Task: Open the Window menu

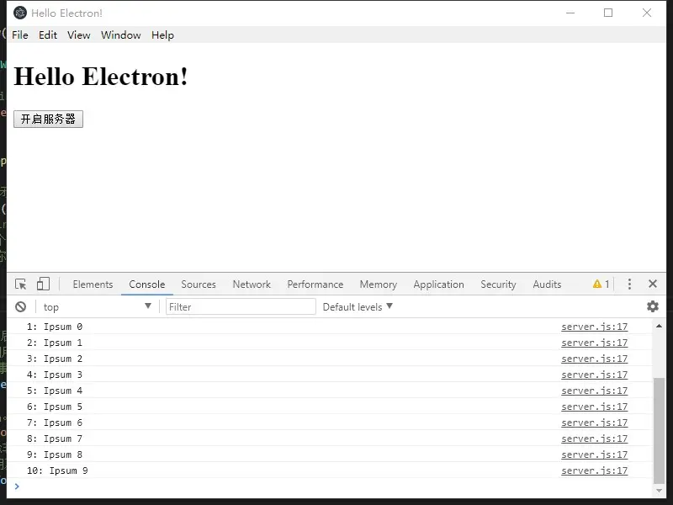Action: (120, 35)
